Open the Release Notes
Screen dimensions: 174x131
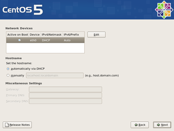pos(17,125)
